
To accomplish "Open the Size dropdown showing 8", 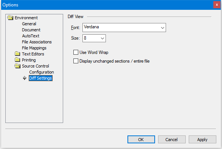I will 94,38.
